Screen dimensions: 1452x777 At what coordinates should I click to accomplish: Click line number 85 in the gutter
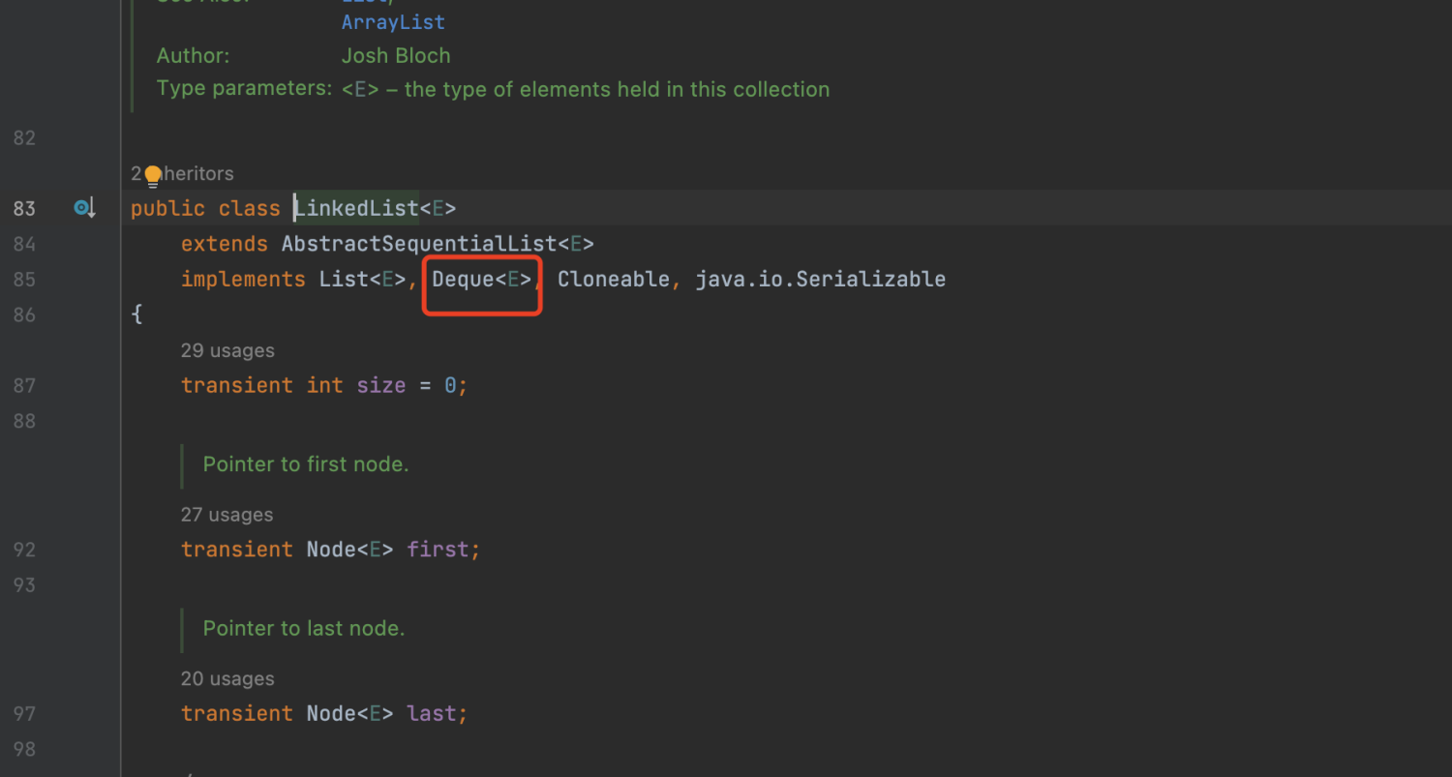[23, 280]
